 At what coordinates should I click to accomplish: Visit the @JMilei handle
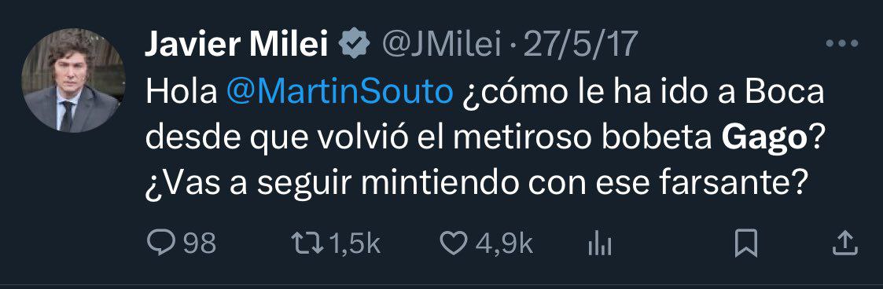[442, 45]
